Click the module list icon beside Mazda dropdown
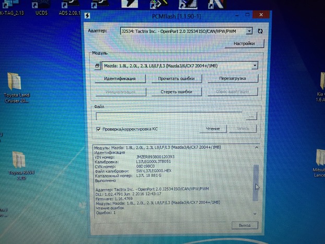 click(x=97, y=66)
